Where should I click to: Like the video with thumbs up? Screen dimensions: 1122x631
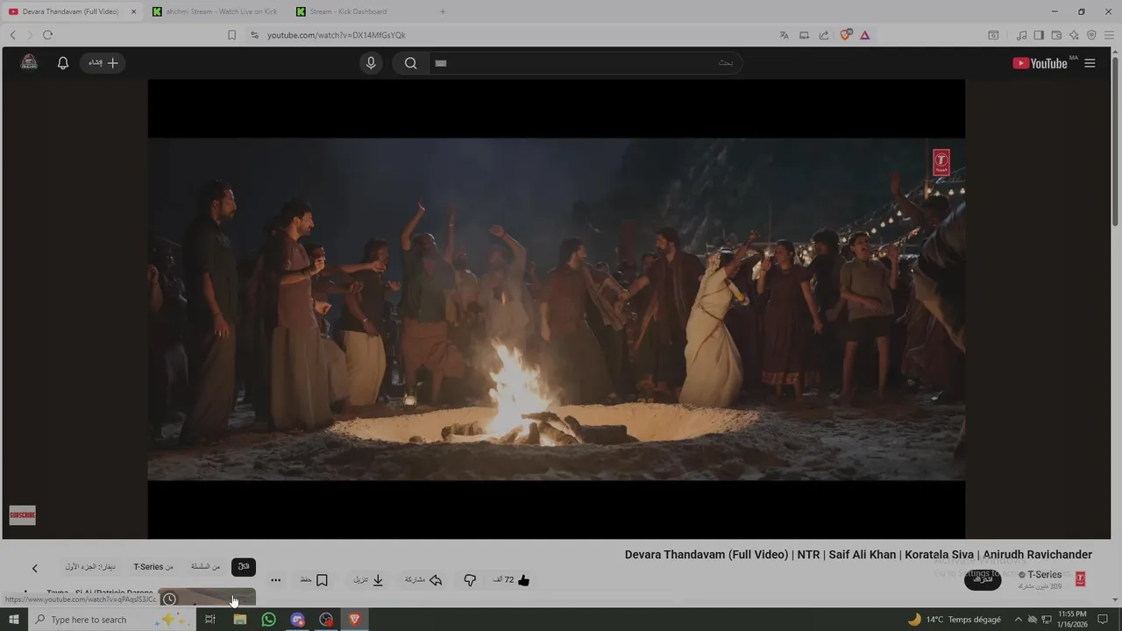[x=513, y=580]
